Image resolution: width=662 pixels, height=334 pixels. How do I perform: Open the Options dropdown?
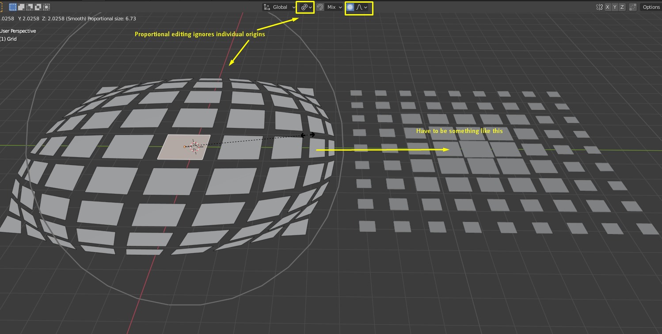click(x=651, y=7)
